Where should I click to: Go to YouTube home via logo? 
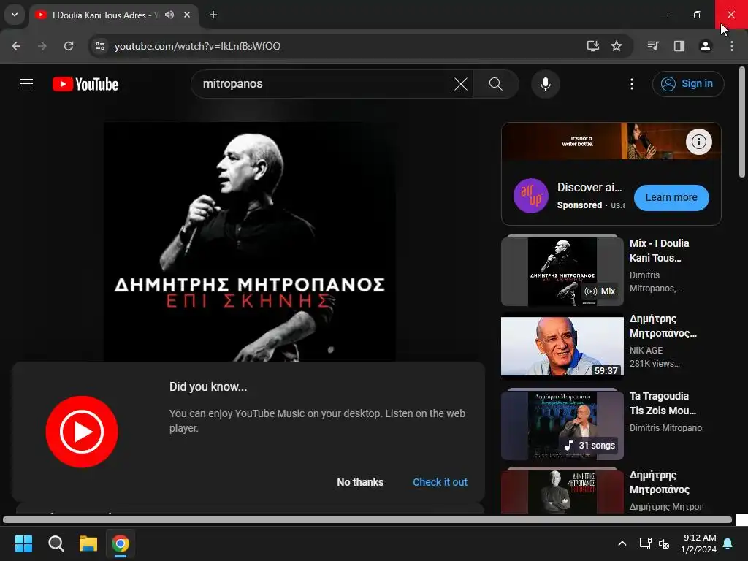tap(85, 84)
